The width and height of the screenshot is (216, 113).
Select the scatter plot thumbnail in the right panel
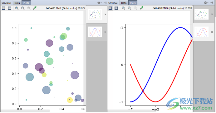201,14
